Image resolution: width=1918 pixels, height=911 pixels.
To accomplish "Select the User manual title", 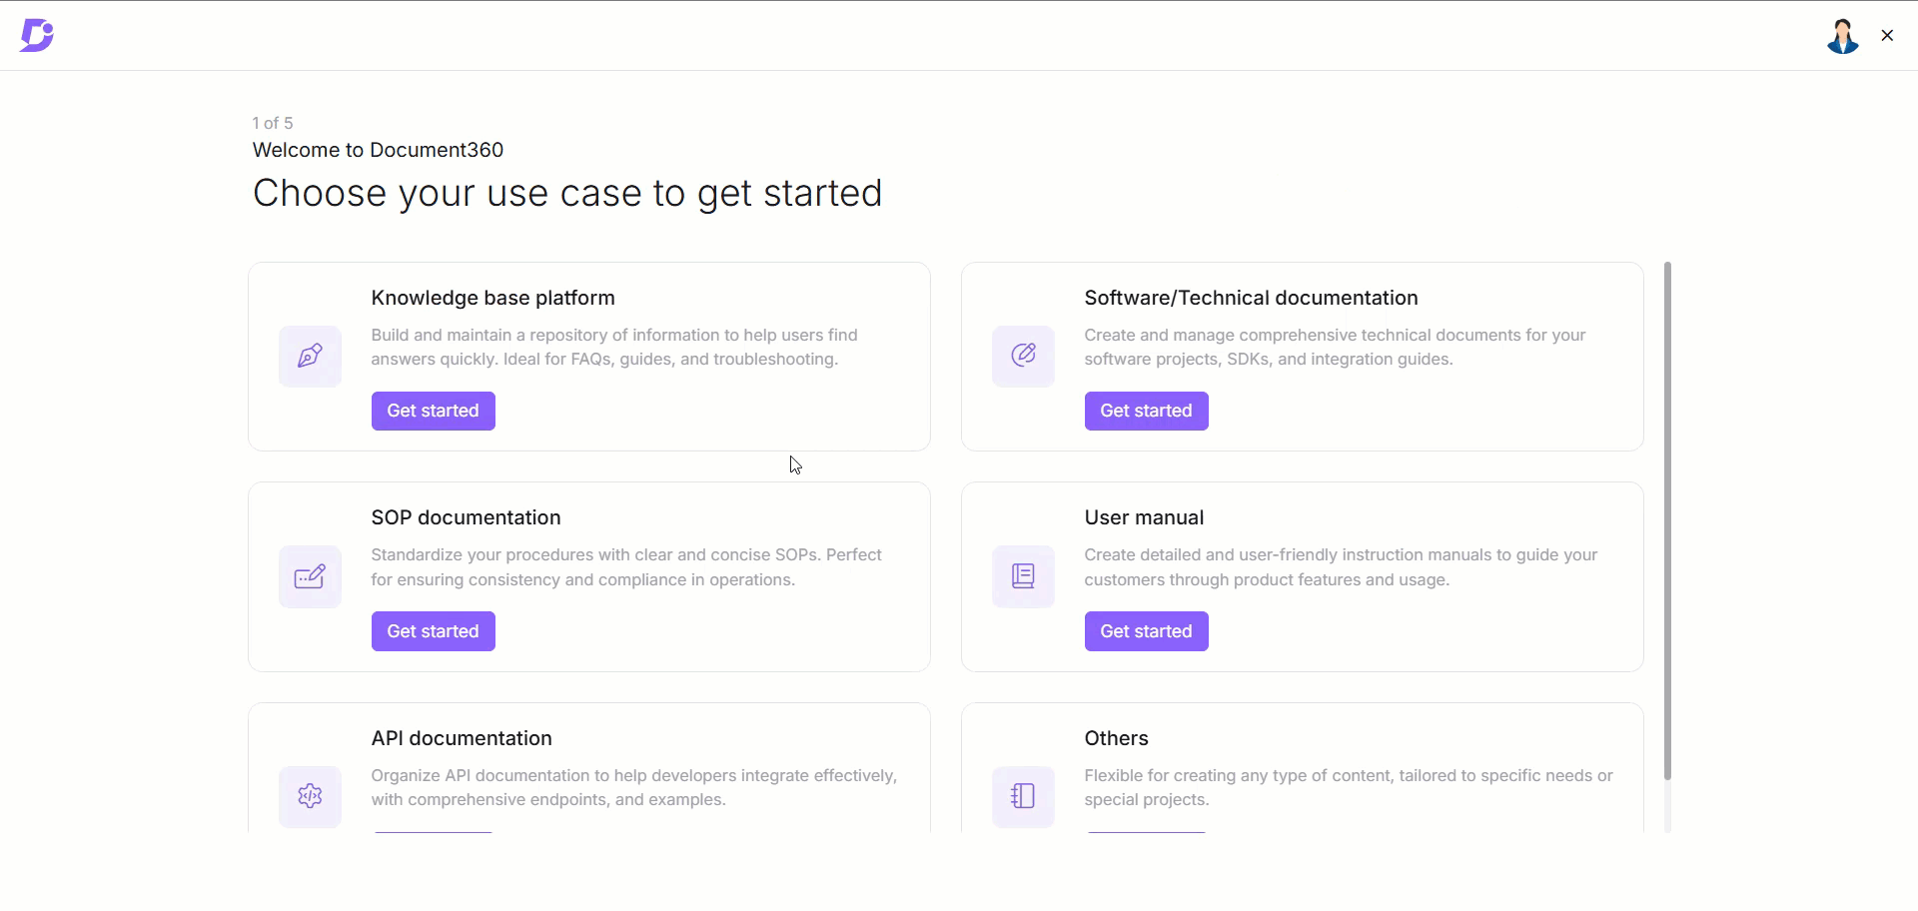I will pyautogui.click(x=1144, y=517).
